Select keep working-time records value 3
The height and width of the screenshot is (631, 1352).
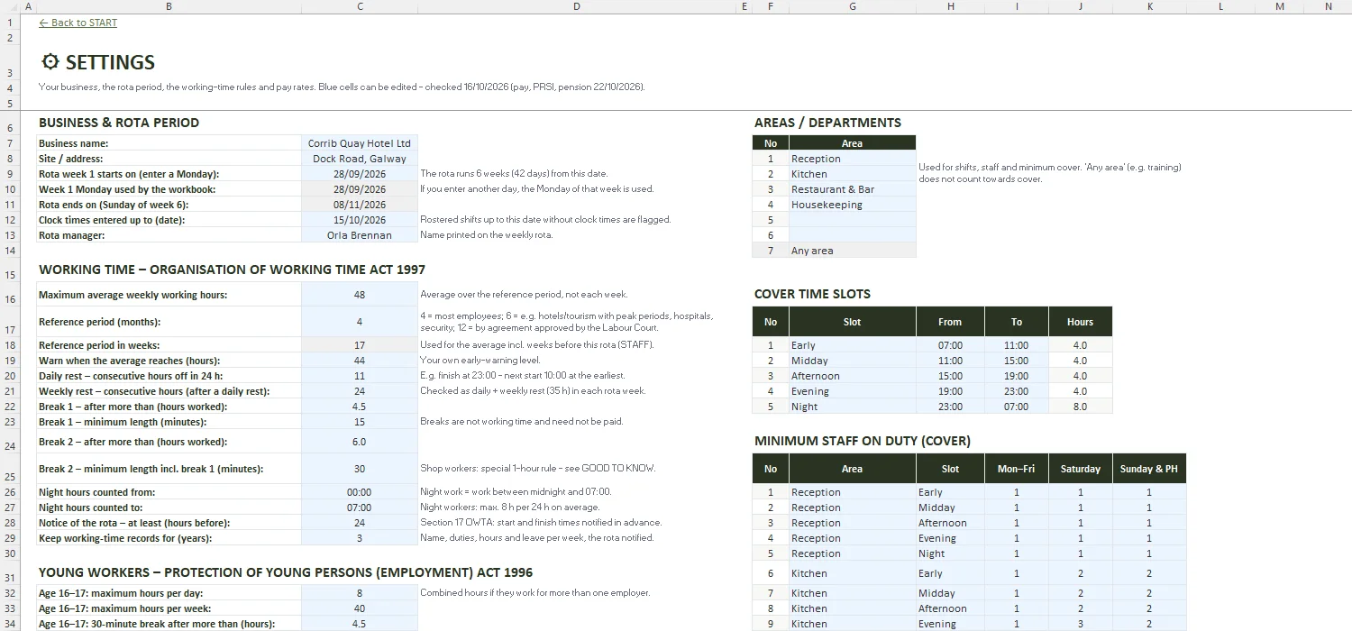[x=360, y=538]
